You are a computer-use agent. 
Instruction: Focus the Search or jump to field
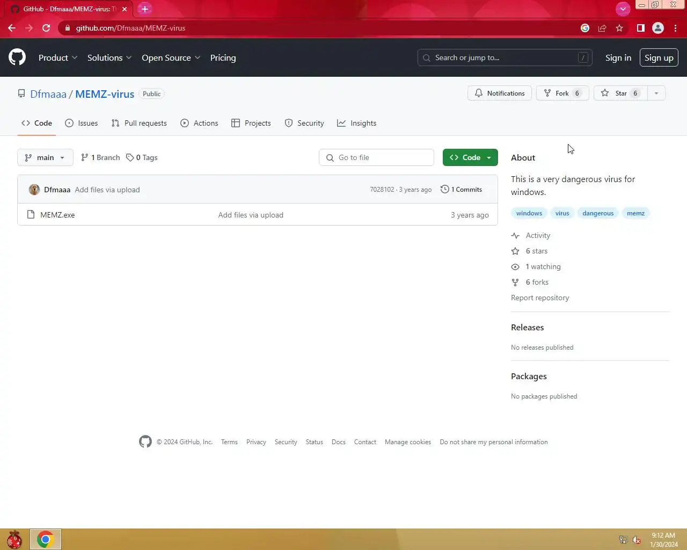[505, 57]
